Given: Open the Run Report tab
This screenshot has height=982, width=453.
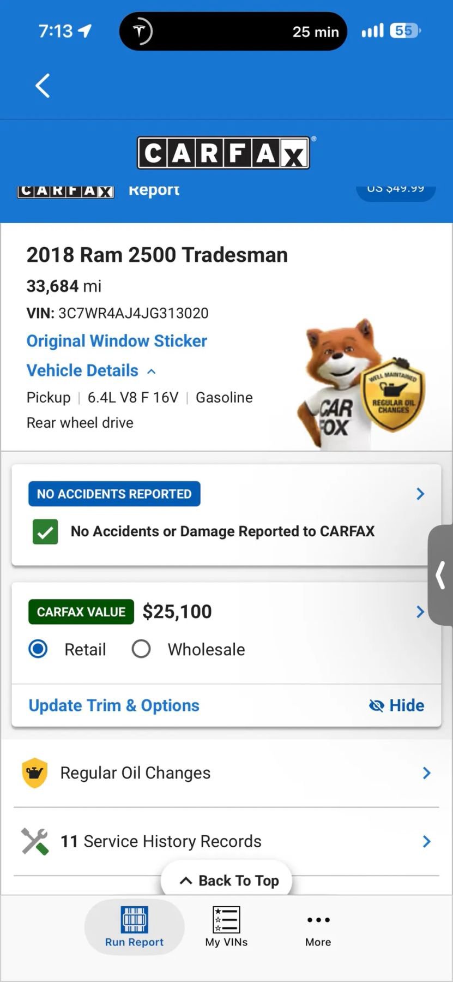Looking at the screenshot, I should (x=134, y=927).
